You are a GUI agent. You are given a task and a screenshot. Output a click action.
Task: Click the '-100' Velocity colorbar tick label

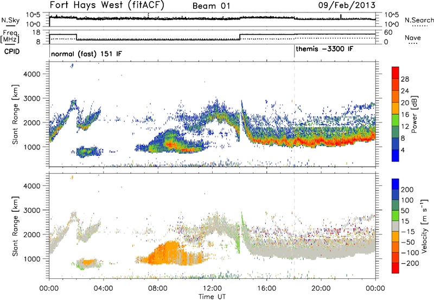pos(410,253)
